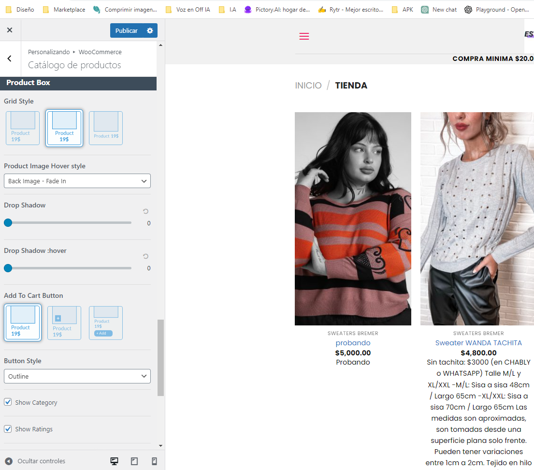The image size is (534, 470).
Task: Click the Sweater WANDA TACHITA product image
Action: 477,219
